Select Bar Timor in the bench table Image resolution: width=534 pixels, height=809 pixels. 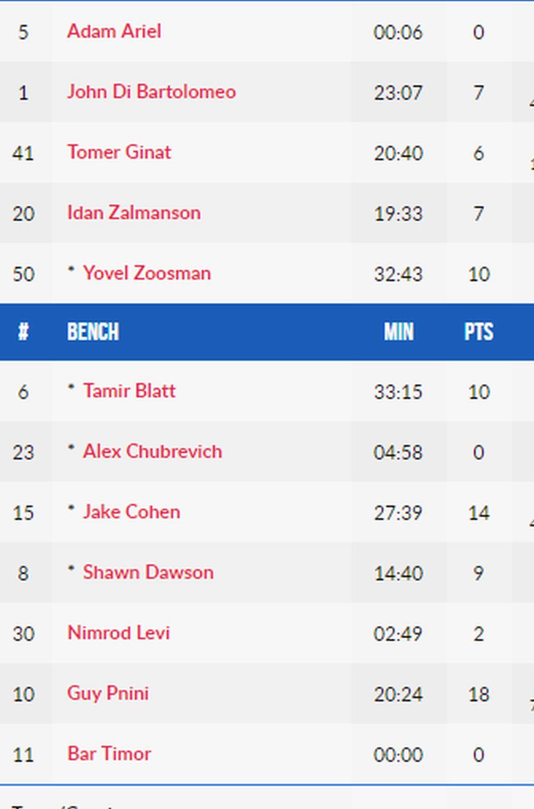(x=109, y=754)
